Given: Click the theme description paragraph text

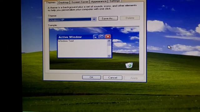Looking at the screenshot, I should tap(92, 8).
